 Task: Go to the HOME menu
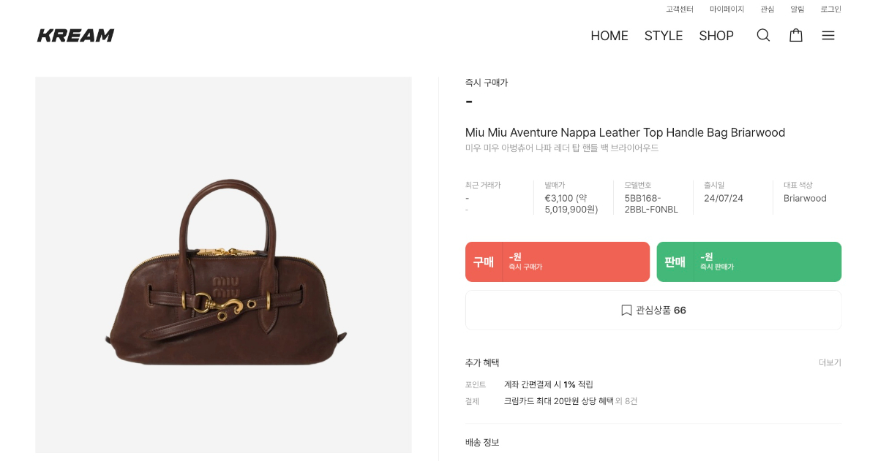click(609, 36)
